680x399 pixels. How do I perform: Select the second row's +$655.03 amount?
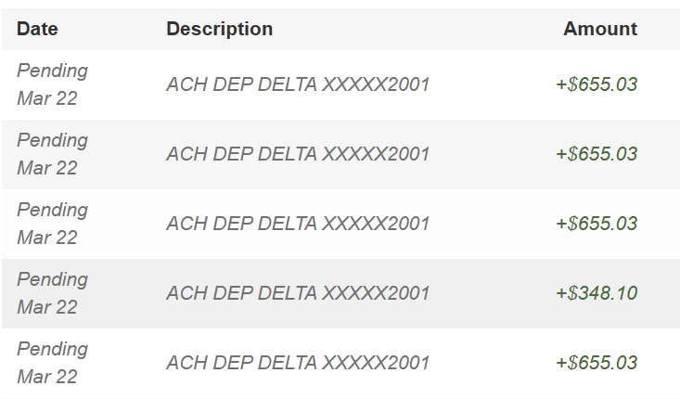point(597,154)
